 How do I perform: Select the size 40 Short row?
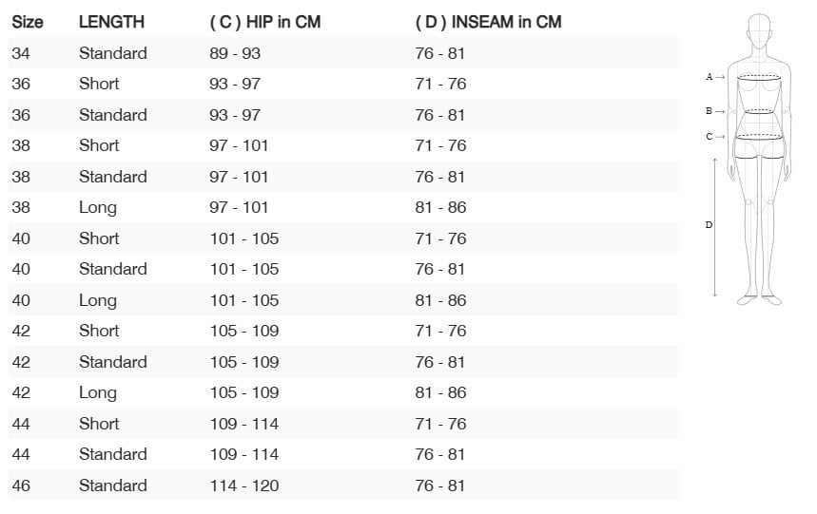(343, 238)
